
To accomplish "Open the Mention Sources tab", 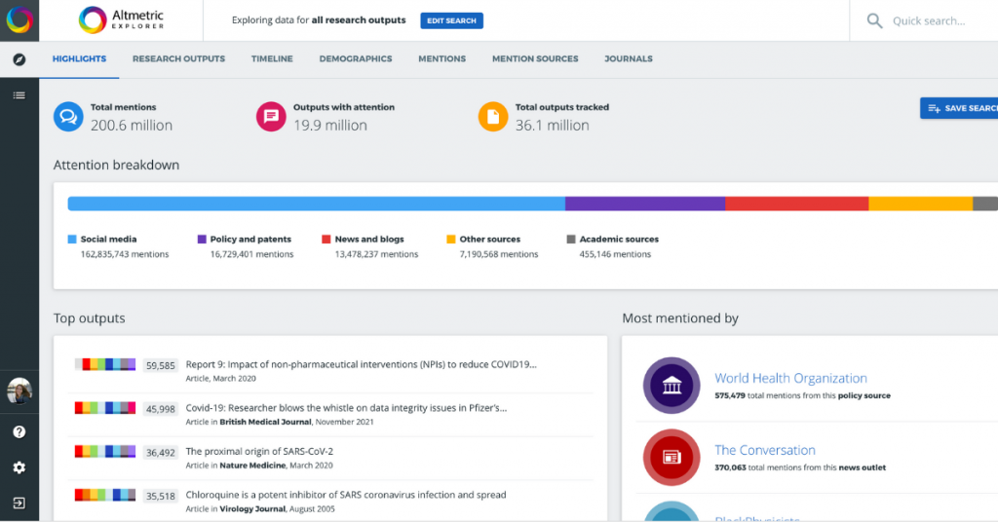I will pyautogui.click(x=535, y=59).
